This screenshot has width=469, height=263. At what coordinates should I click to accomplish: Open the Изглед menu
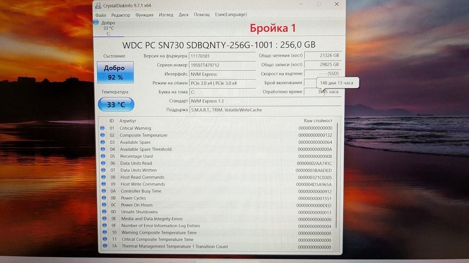166,15
